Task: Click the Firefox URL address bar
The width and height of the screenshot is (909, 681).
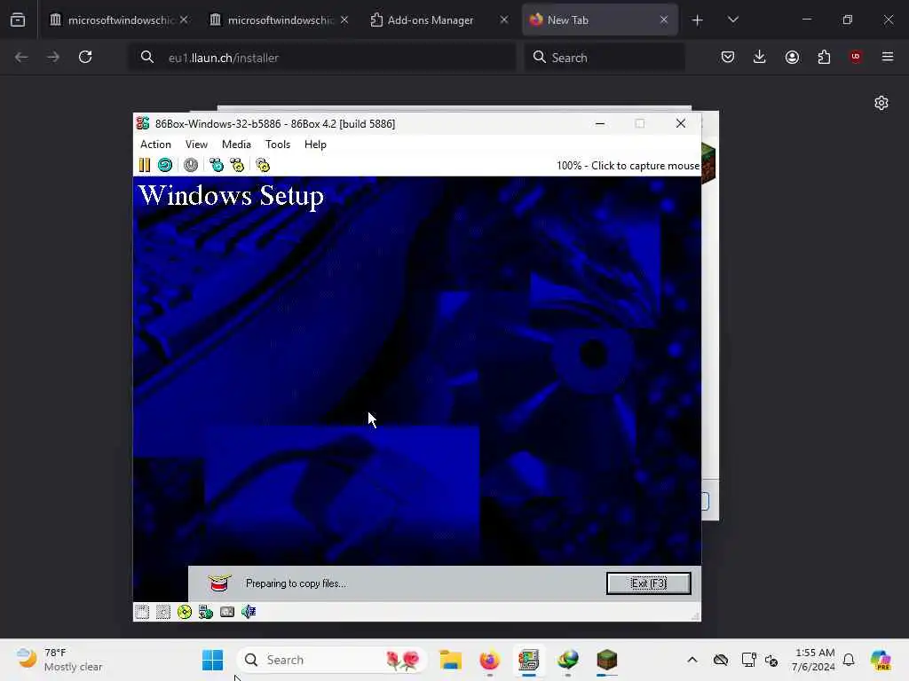Action: coord(322,58)
